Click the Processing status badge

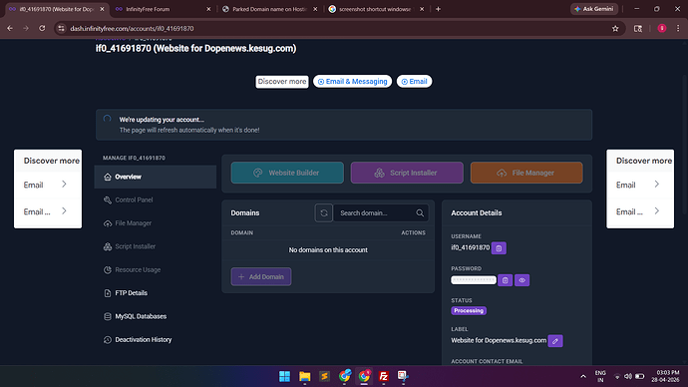(x=469, y=310)
